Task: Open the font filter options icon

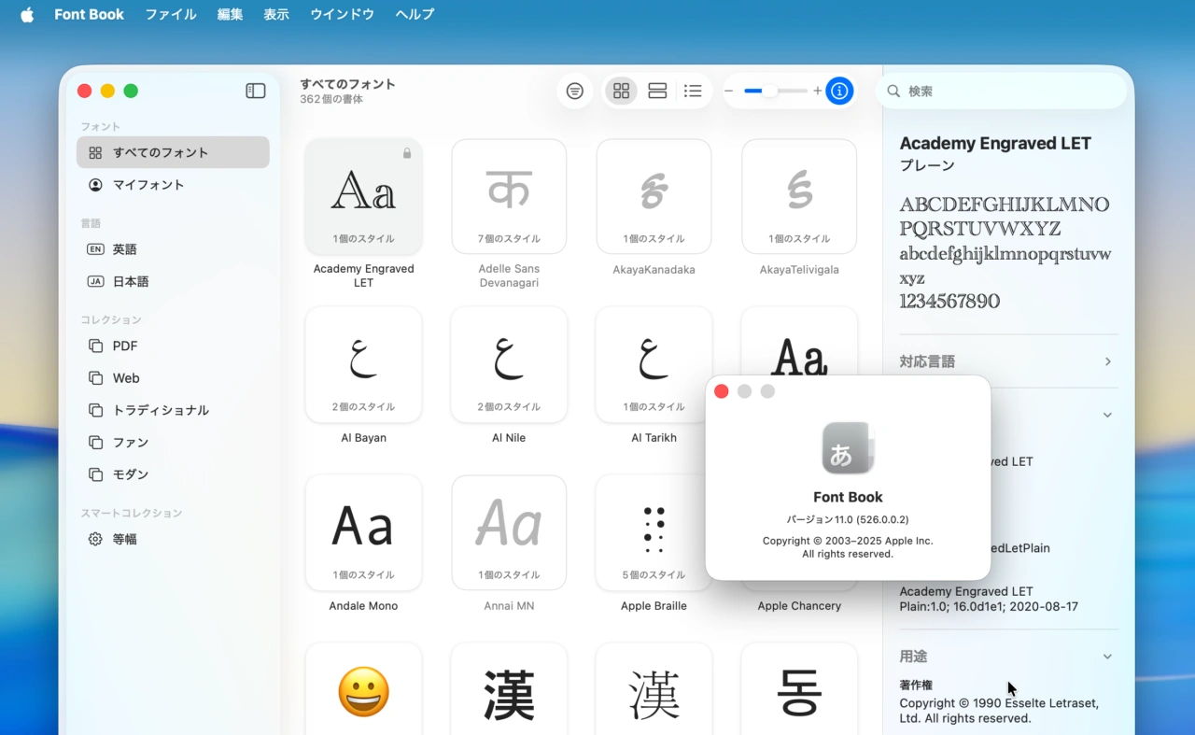Action: [x=574, y=91]
